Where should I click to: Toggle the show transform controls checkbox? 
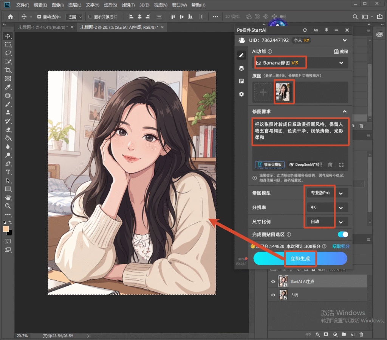click(90, 17)
